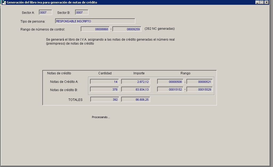Click the control number range start field
This screenshot has width=273, height=167.
(95, 29)
